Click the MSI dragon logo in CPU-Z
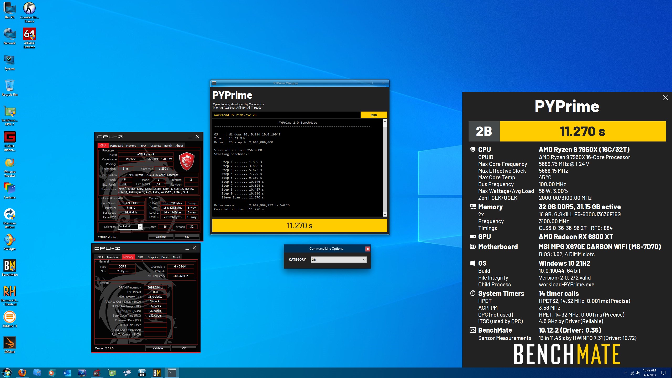Viewport: 672px width, 378px height. click(187, 161)
